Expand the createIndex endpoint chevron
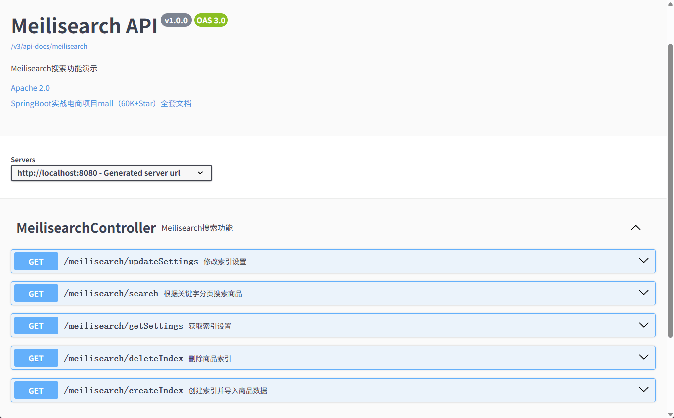 point(643,390)
